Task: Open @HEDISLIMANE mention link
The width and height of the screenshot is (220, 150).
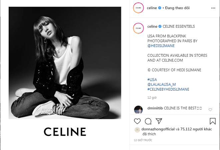Action: [x=161, y=46]
